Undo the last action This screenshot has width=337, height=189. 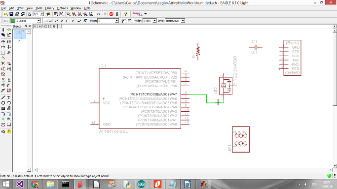98,14
